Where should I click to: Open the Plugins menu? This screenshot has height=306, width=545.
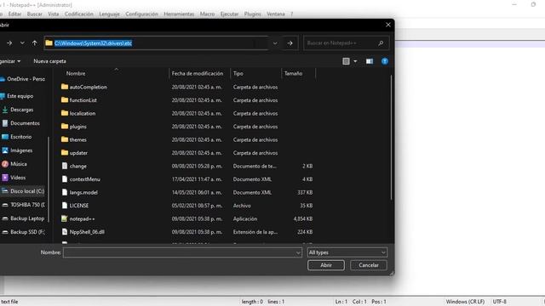pos(252,14)
